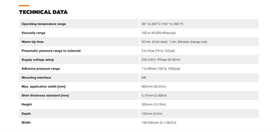Select the Shim thickness standard label
The width and height of the screenshot is (278, 132).
coord(45,96)
